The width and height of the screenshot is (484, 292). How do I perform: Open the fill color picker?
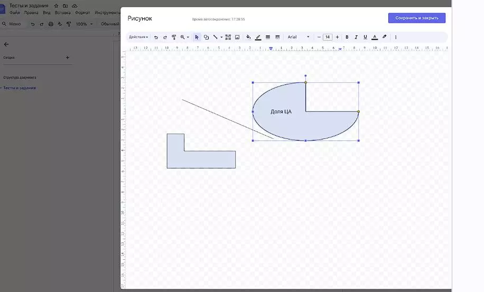coord(248,37)
